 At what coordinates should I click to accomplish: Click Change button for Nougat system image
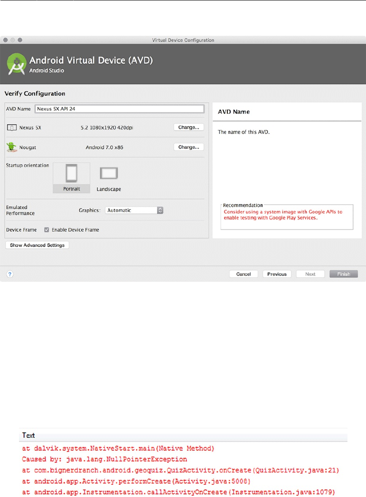pos(189,147)
